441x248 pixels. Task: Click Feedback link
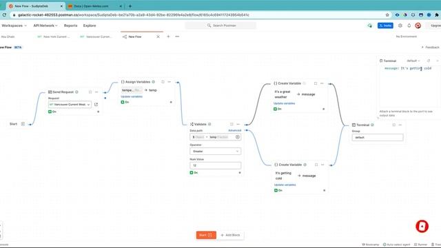[431, 48]
